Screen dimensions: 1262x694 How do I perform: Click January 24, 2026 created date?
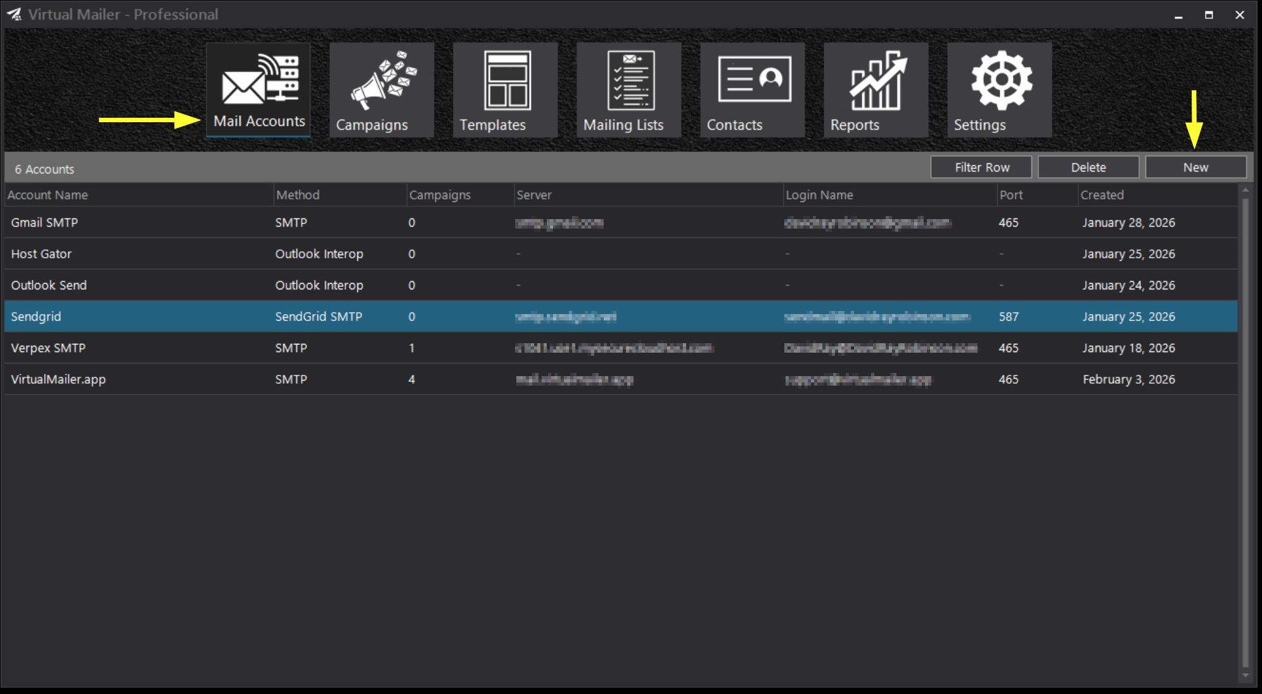point(1128,285)
